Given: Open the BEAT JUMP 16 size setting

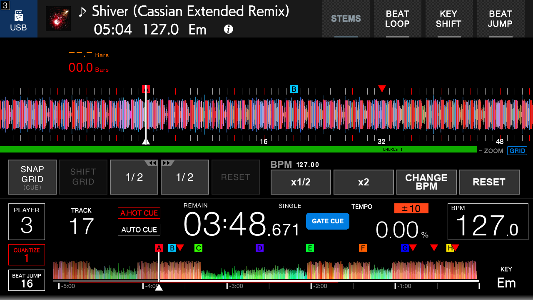Looking at the screenshot, I should pyautogui.click(x=27, y=280).
